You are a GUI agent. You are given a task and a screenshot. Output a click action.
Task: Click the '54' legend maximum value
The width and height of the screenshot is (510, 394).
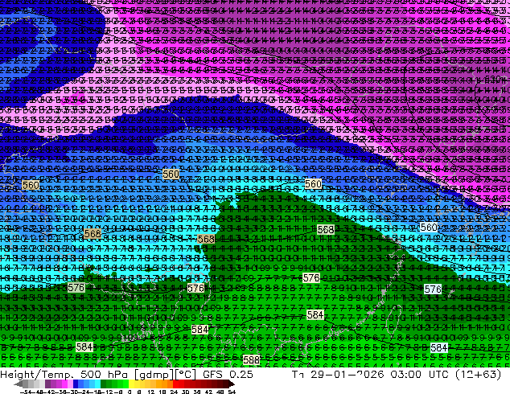click(x=231, y=392)
